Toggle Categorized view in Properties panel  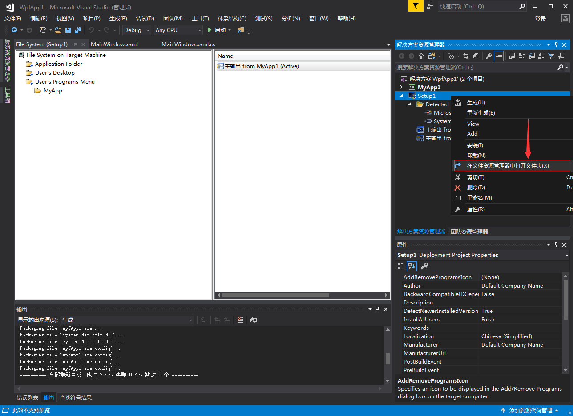(x=401, y=266)
